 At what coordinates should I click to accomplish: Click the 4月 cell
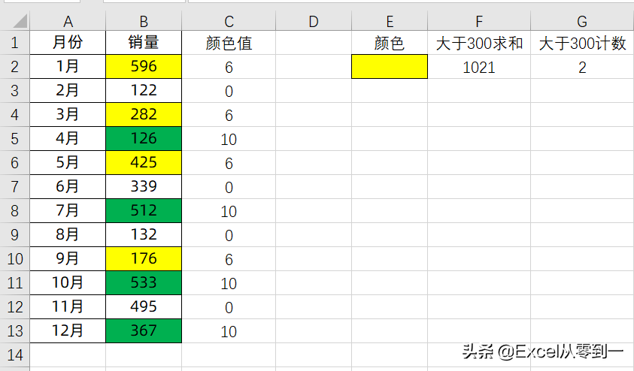[68, 139]
